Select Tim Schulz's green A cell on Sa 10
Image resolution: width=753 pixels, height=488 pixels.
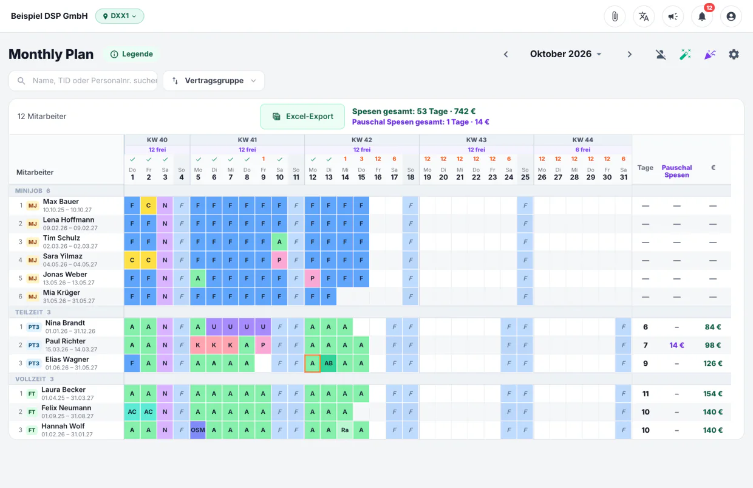pyautogui.click(x=280, y=242)
